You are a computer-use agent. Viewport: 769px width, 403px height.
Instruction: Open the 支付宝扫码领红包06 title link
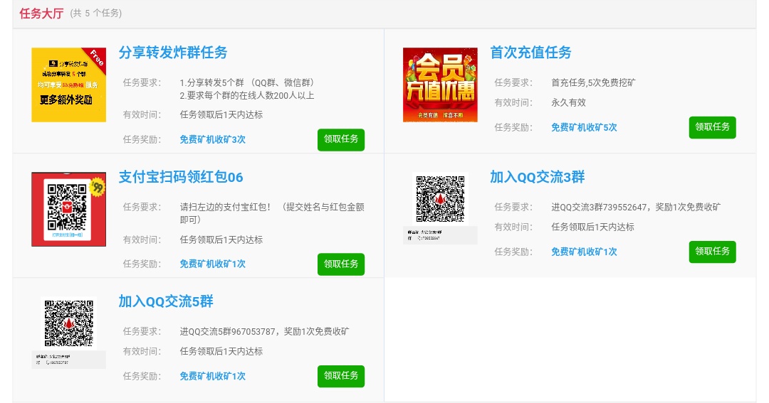[181, 177]
